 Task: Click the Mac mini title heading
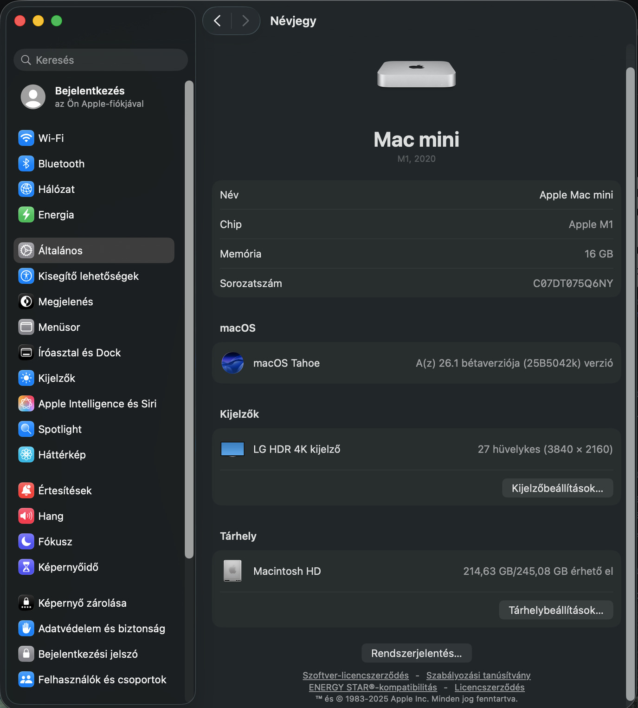417,139
